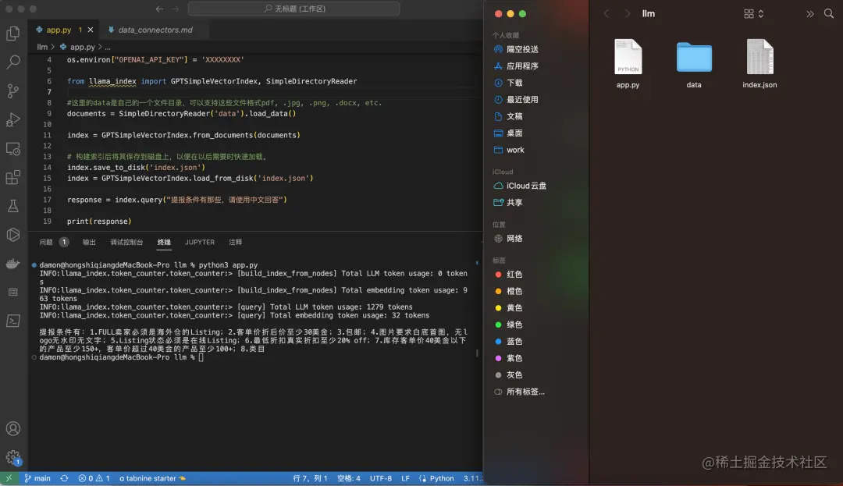Click tabnine starter in status bar
The image size is (843, 486).
152,478
